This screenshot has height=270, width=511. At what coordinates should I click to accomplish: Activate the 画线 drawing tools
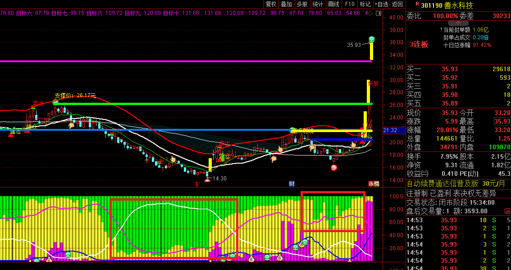(x=334, y=4)
